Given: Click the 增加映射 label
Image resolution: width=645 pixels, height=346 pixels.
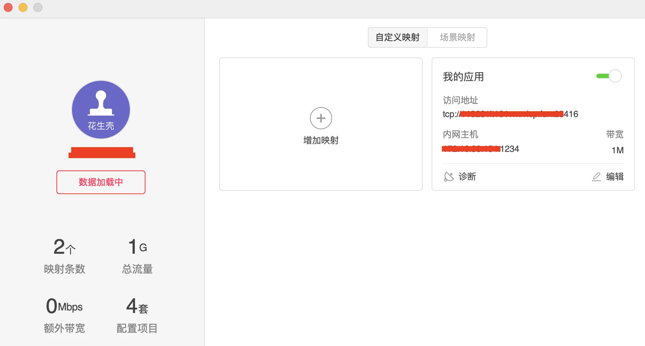Looking at the screenshot, I should (x=321, y=140).
